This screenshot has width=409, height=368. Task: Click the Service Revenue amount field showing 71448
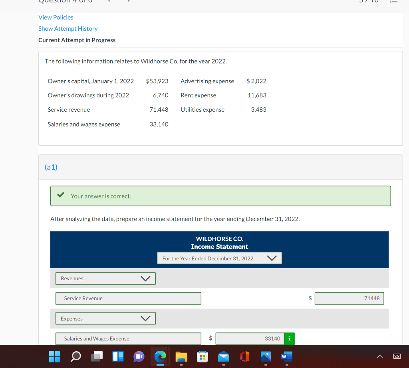click(x=349, y=298)
